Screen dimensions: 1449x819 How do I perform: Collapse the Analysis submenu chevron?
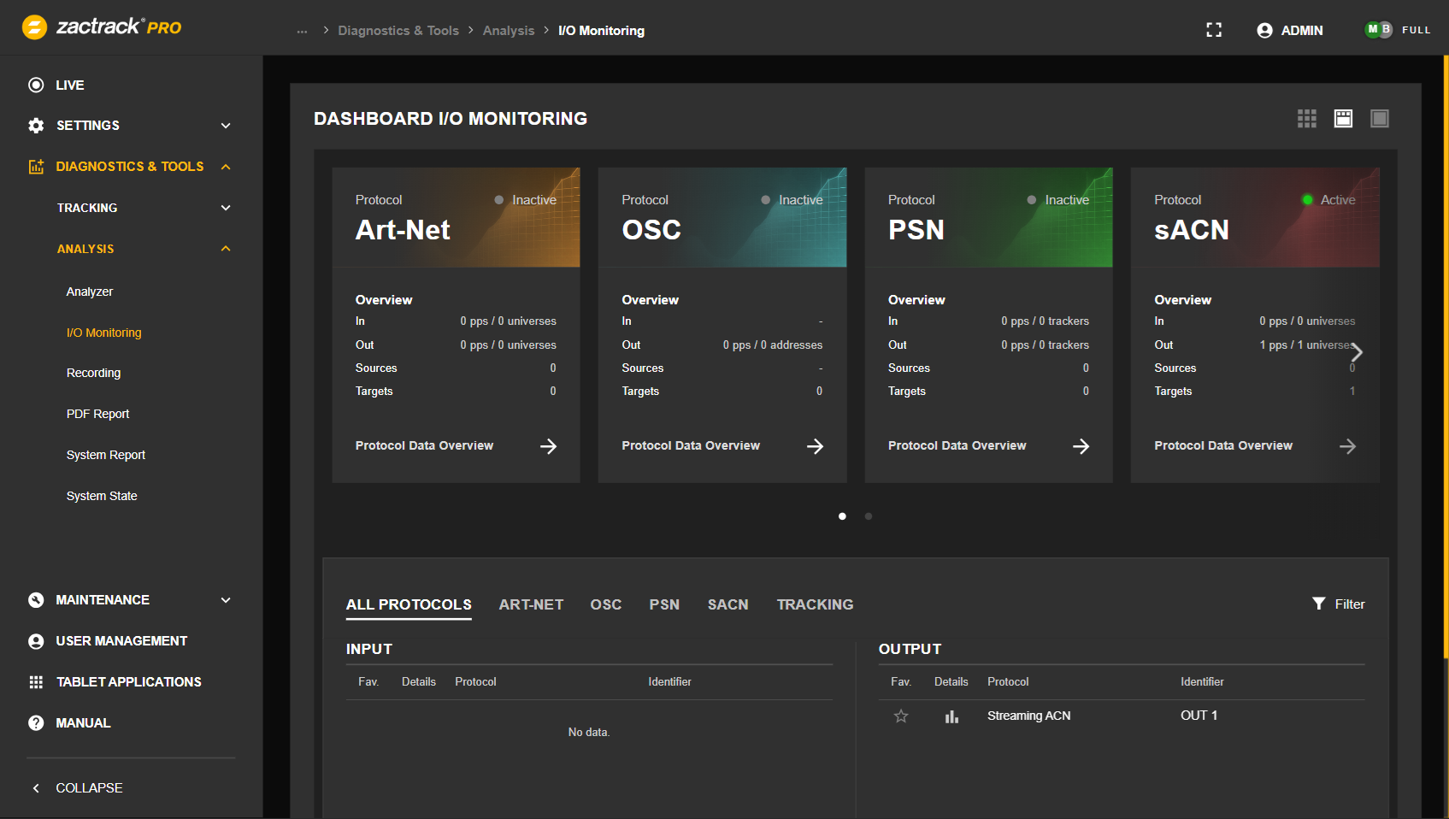tap(226, 249)
